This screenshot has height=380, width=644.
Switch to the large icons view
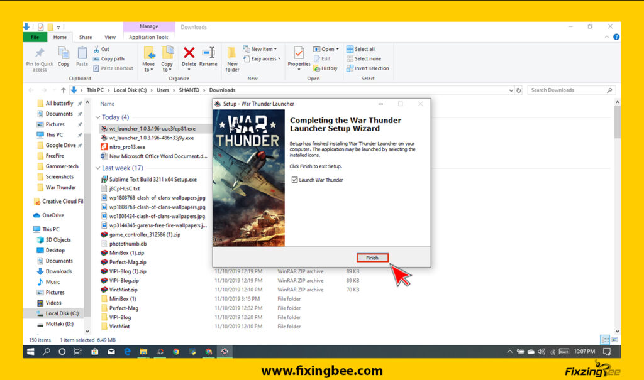pyautogui.click(x=615, y=340)
